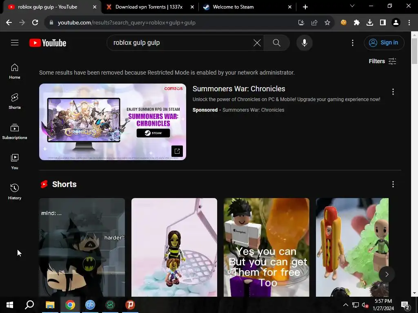The height and width of the screenshot is (313, 418).
Task: Open Shorts in sidebar
Action: (15, 101)
